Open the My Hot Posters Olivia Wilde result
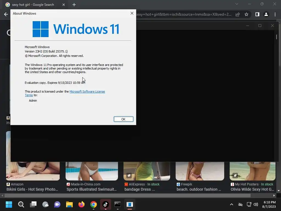 coord(252,189)
